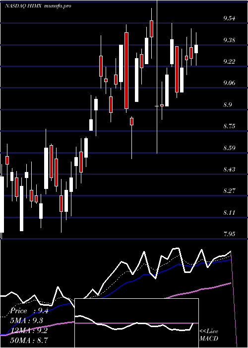The image size is (248, 348).
Task: Click the 9.54 price axis label
Action: [x=229, y=18]
